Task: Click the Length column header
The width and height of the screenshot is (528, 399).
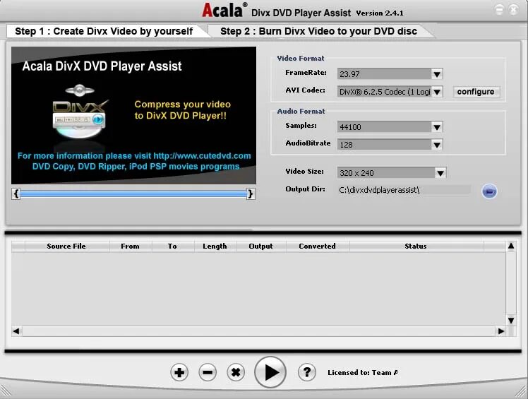Action: click(215, 246)
